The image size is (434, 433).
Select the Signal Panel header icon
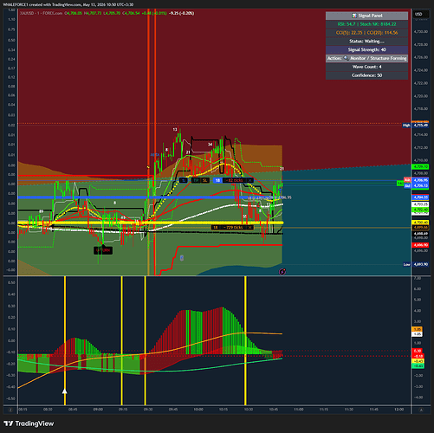click(x=354, y=16)
